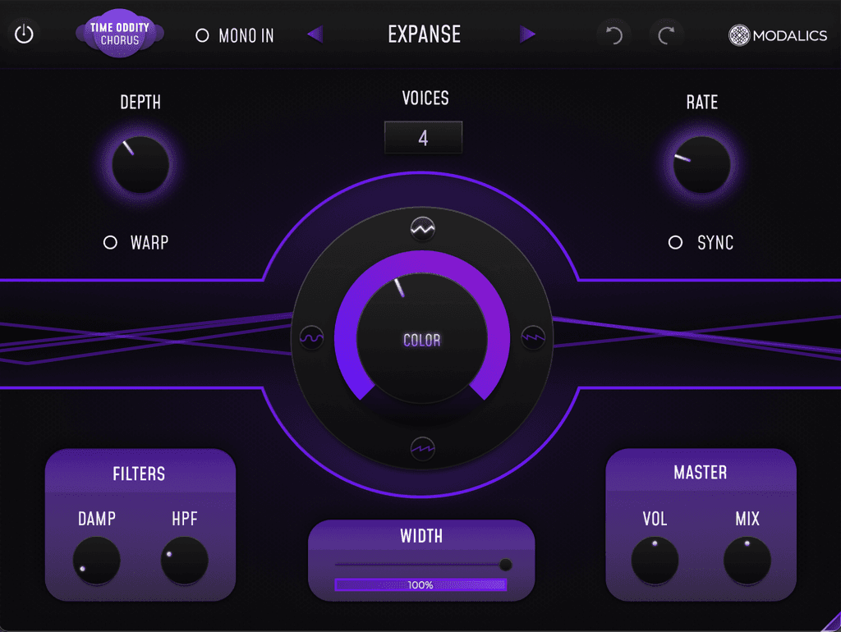Turn on the Warp option

[x=110, y=243]
